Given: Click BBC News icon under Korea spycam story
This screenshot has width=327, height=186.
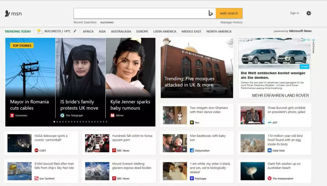Looking at the screenshot, I should 114,150.
